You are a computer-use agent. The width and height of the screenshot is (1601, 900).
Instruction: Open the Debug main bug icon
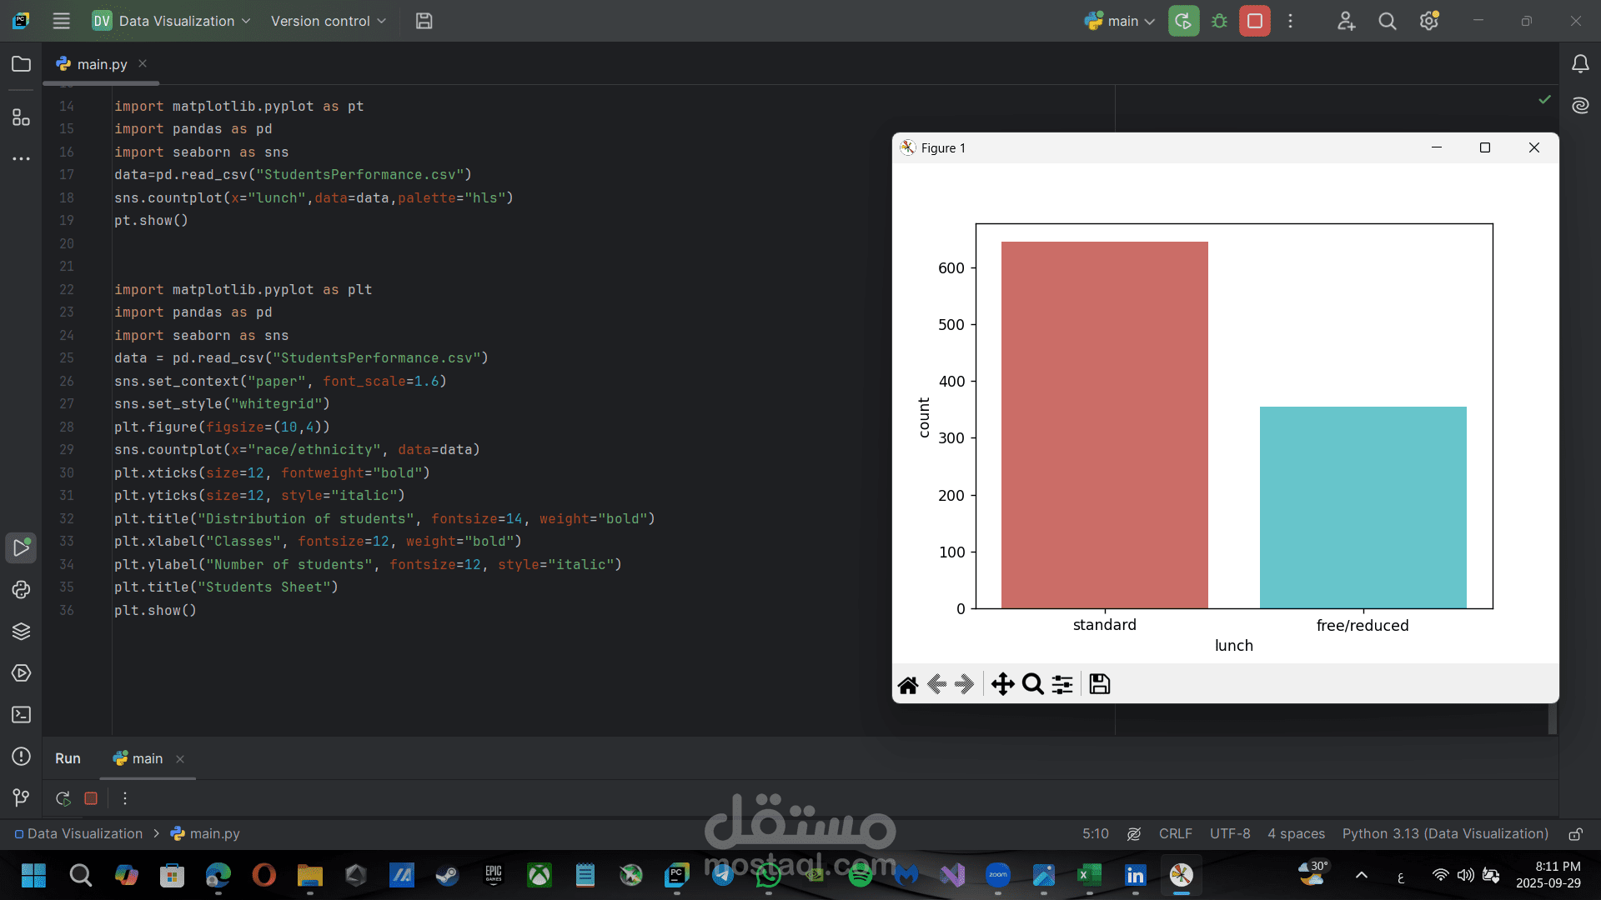(x=1219, y=21)
